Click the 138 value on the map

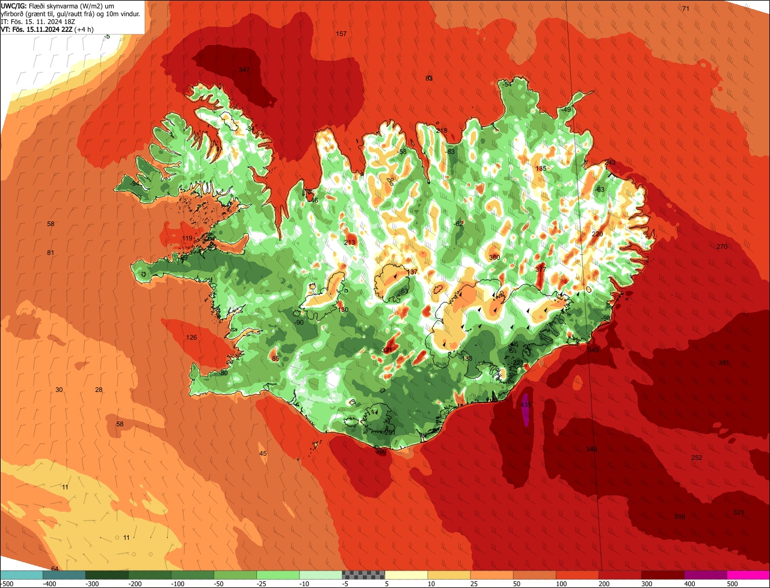tap(467, 358)
